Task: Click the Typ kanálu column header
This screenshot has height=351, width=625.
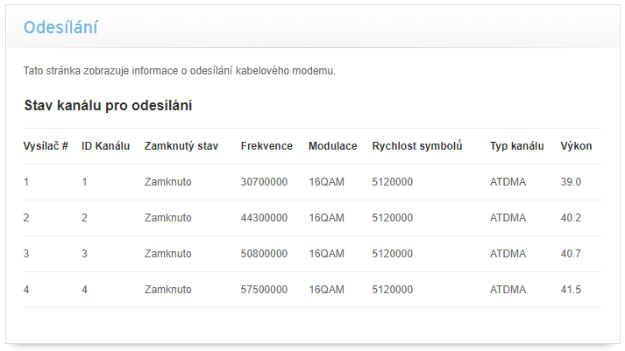Action: tap(517, 146)
